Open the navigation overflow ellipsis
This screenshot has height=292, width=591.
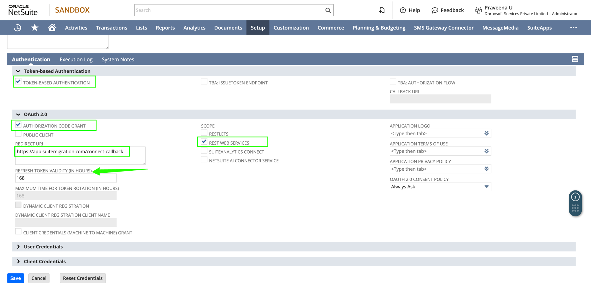pos(574,27)
